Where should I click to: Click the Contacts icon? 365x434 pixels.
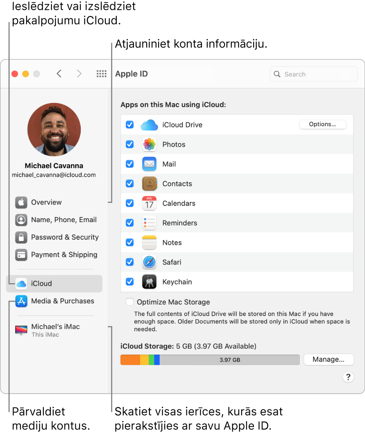[x=149, y=184]
